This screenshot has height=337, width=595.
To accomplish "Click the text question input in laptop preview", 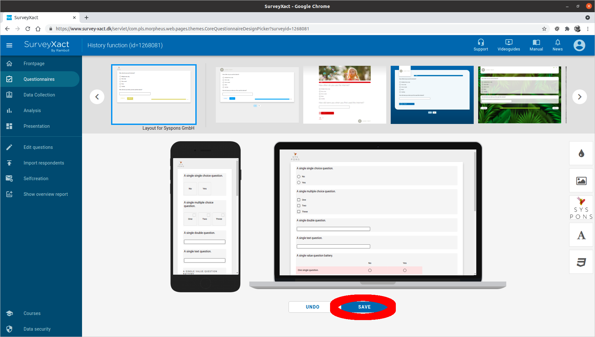I will coord(333,247).
